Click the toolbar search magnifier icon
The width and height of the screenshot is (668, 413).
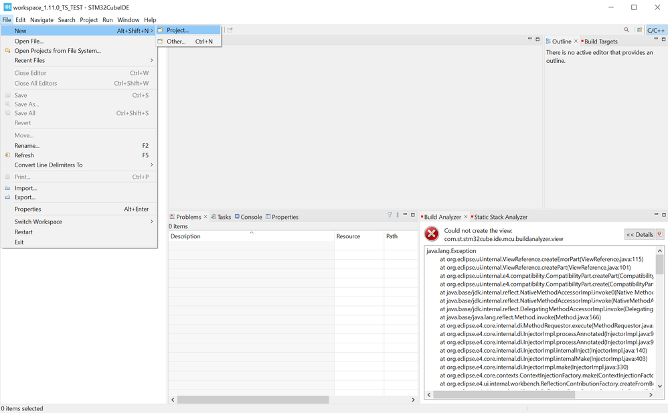[x=627, y=30]
